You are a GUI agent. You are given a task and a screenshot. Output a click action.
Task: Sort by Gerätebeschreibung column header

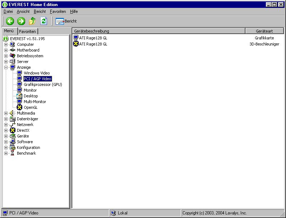[x=158, y=31]
